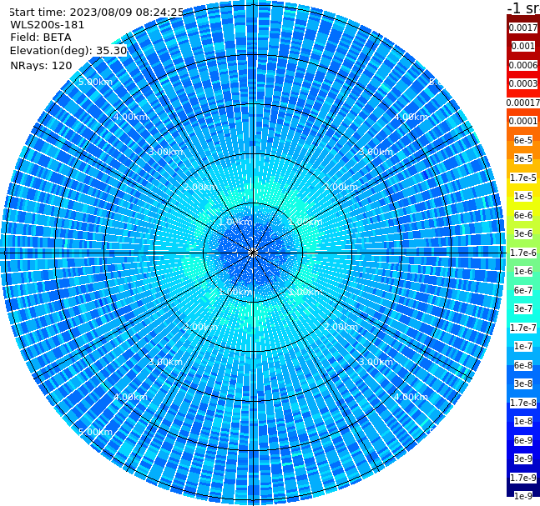
Task: Select the 3e-7 colorbar value
Action: coord(523,308)
